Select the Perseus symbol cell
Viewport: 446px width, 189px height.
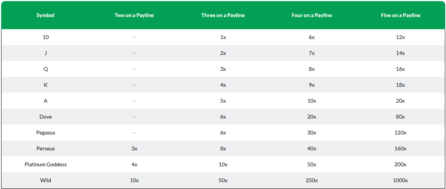pyautogui.click(x=46, y=148)
